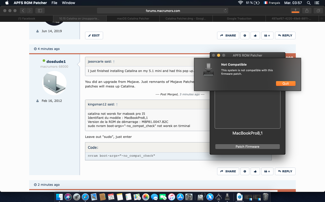Open the Apple menu
The height and width of the screenshot is (202, 325).
pos(7,3)
